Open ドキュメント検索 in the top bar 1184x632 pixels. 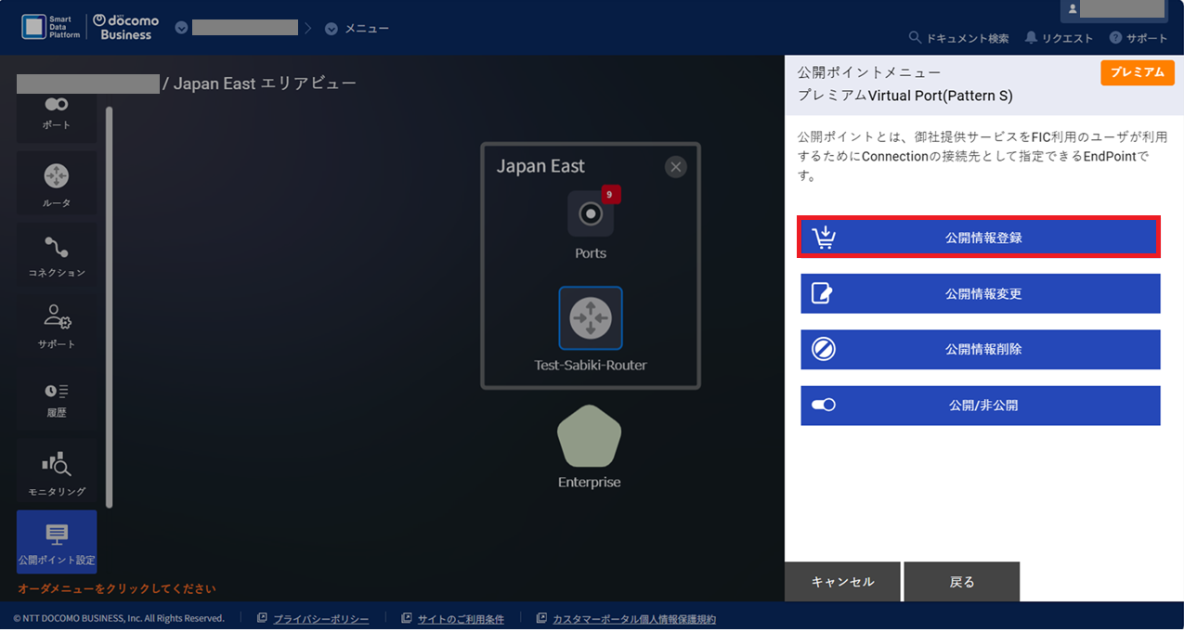click(x=958, y=37)
